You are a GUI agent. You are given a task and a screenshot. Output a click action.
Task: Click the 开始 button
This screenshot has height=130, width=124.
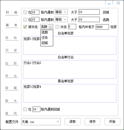(x=112, y=121)
